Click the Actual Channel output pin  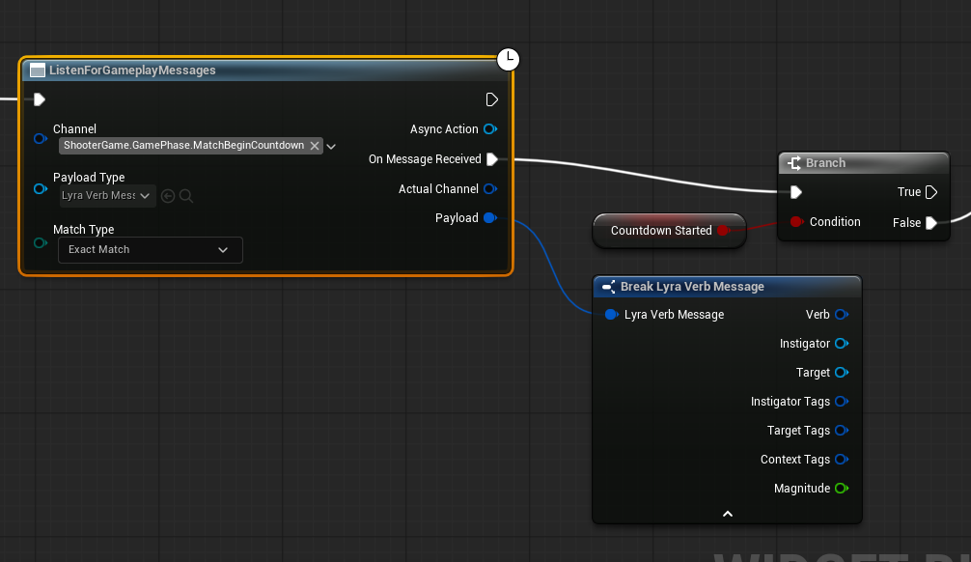(490, 188)
